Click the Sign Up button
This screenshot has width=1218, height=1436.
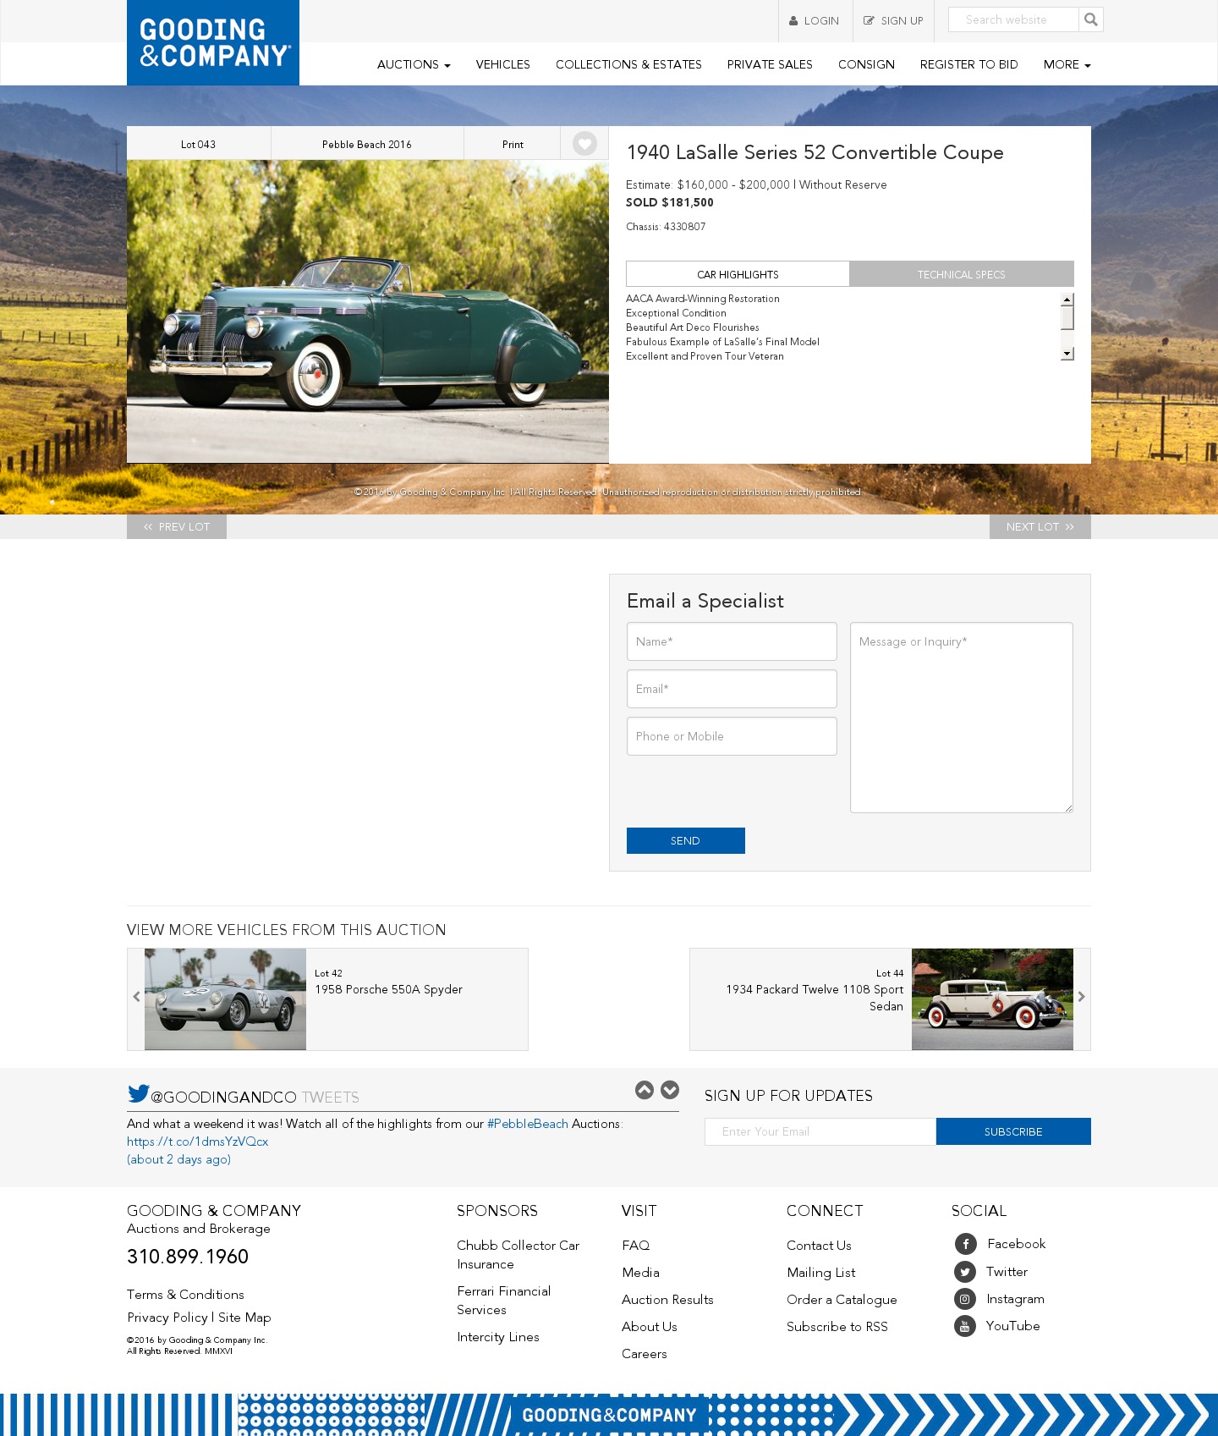pyautogui.click(x=893, y=21)
